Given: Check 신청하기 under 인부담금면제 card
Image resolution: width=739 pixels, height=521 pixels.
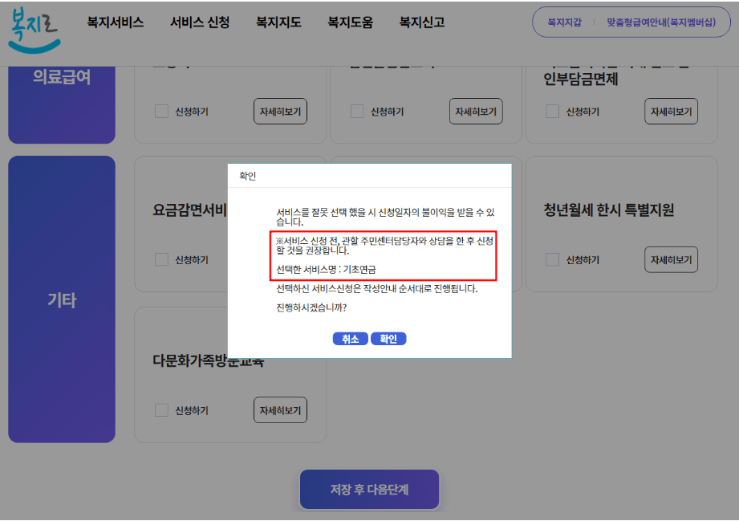Looking at the screenshot, I should click(551, 111).
